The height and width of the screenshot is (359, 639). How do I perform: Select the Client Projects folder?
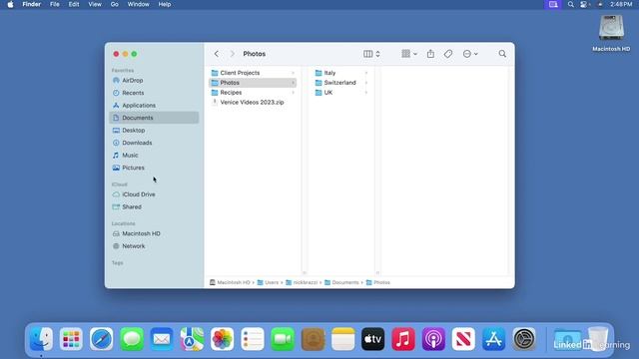pos(253,73)
